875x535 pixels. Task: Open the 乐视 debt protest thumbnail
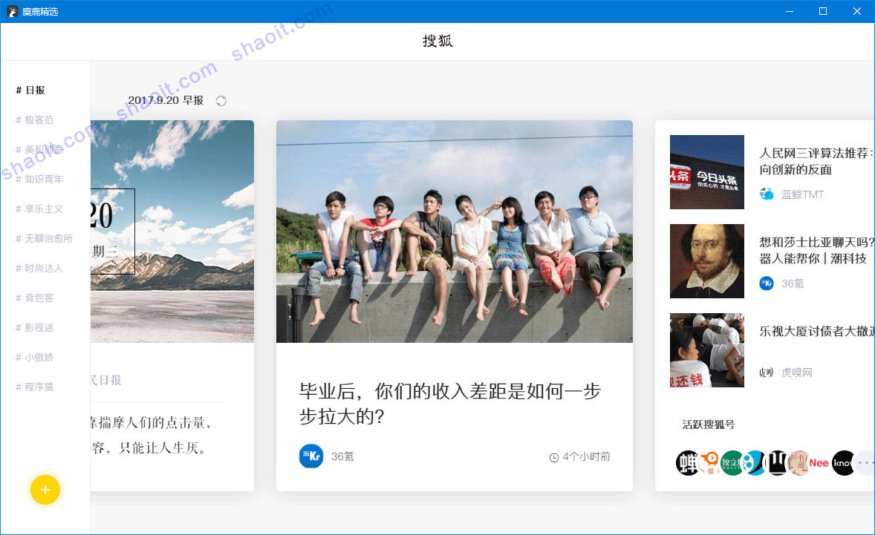tap(707, 350)
